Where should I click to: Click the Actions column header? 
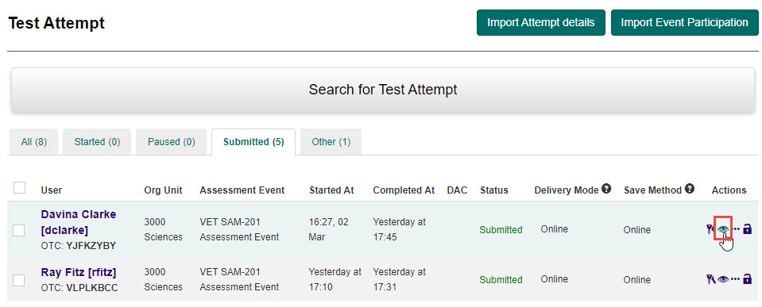coord(729,190)
